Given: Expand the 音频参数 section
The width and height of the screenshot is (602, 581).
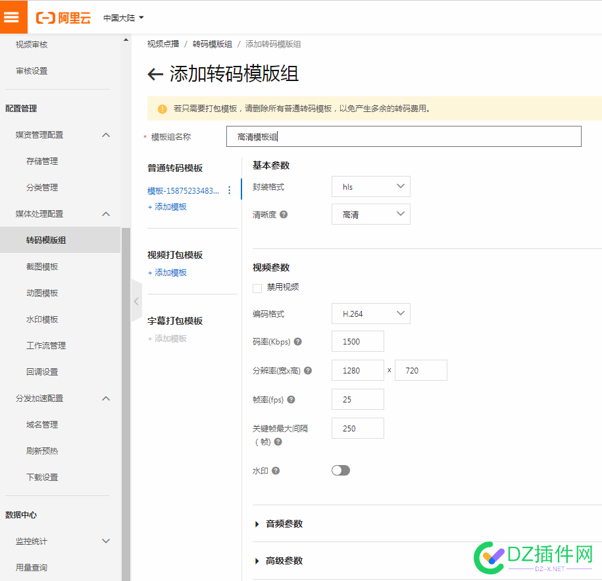Looking at the screenshot, I should coord(279,524).
